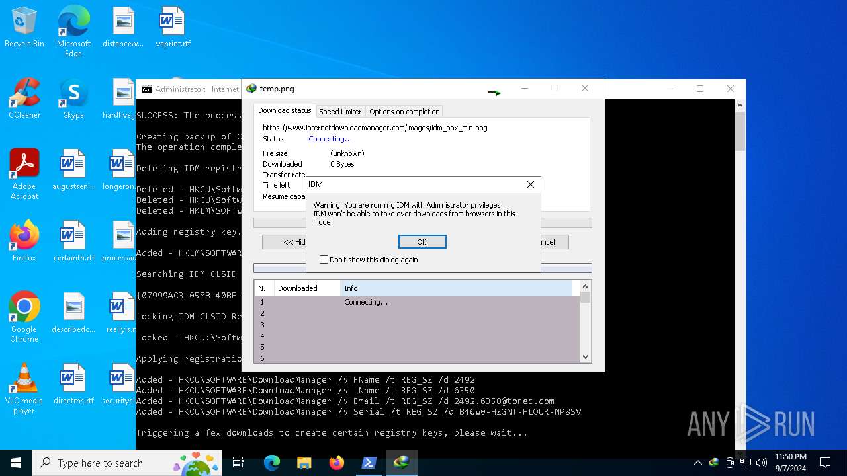Screen dimensions: 847x476
Task: Minimize the command prompt window
Action: pos(670,89)
